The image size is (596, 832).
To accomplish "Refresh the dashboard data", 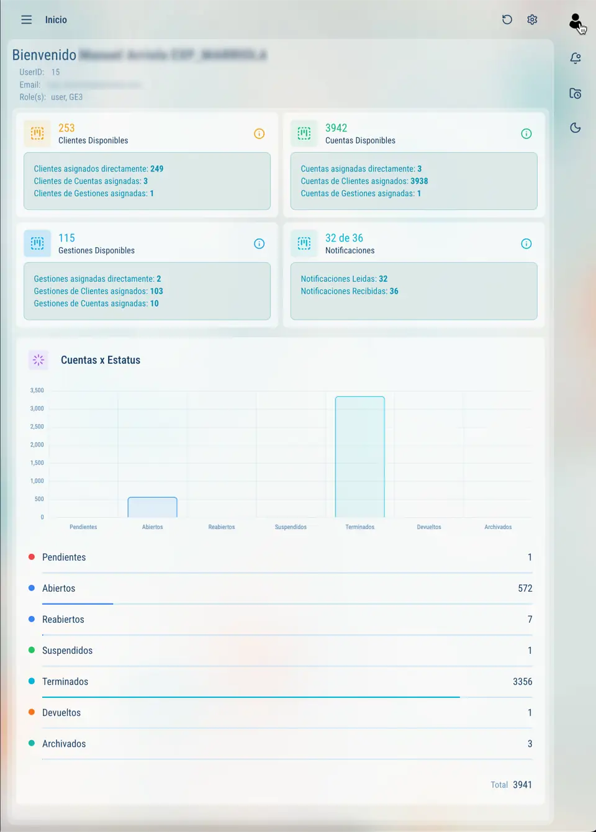I will [507, 19].
